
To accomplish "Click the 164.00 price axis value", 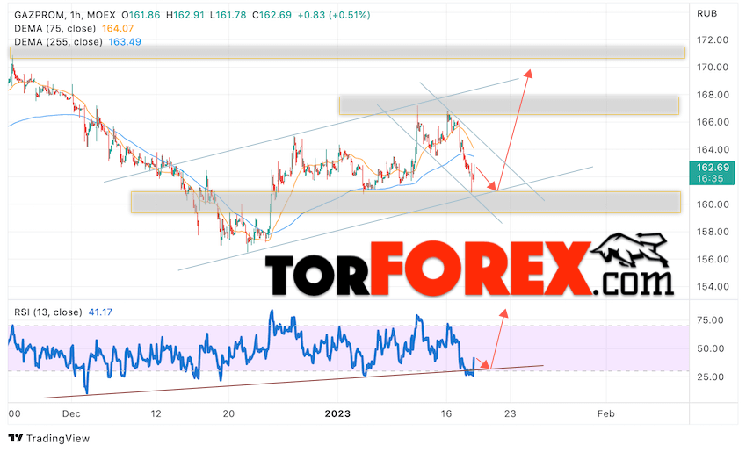I will (713, 149).
